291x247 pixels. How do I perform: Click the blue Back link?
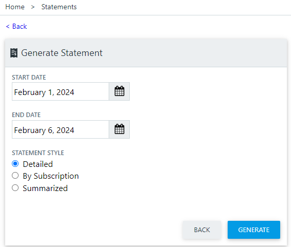pyautogui.click(x=20, y=26)
